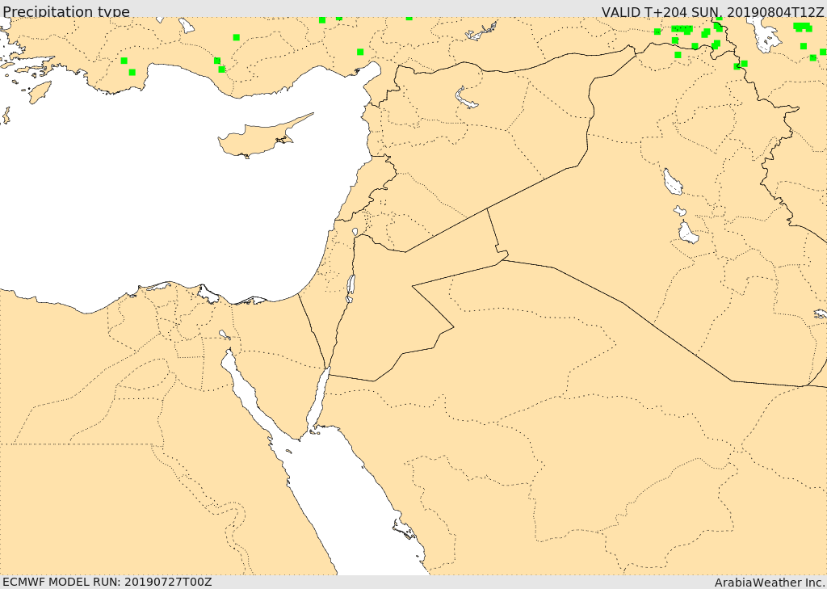The width and height of the screenshot is (827, 589).
Task: Select Lake Assad in northern Syria
Action: (466, 99)
